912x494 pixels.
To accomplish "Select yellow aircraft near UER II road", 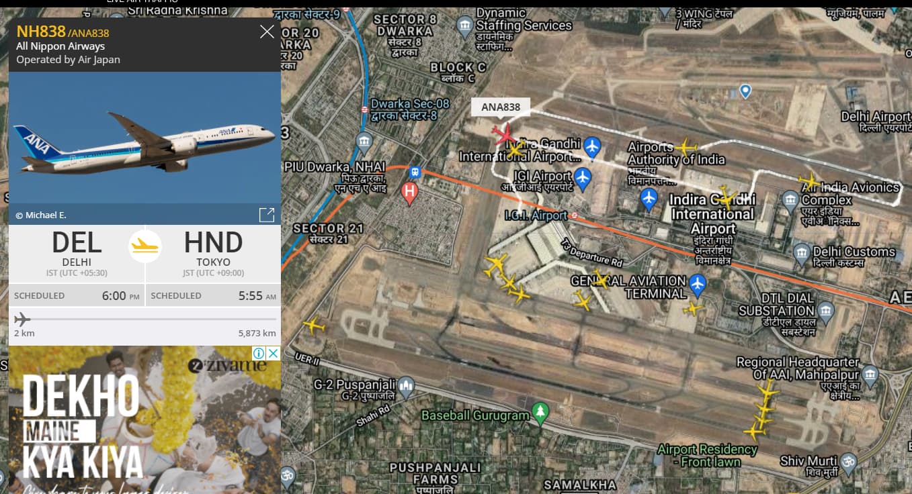I will pos(313,326).
